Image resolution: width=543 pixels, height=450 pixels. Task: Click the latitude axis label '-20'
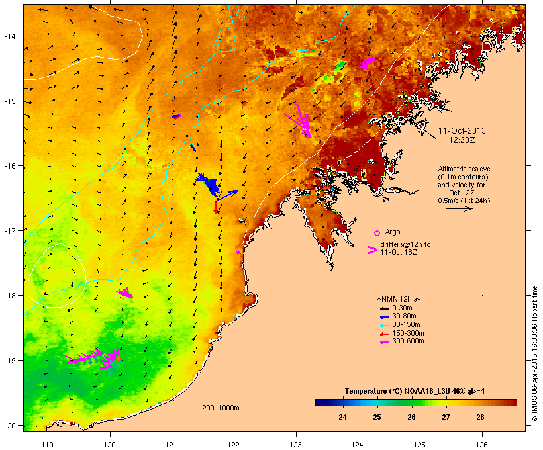(10, 425)
